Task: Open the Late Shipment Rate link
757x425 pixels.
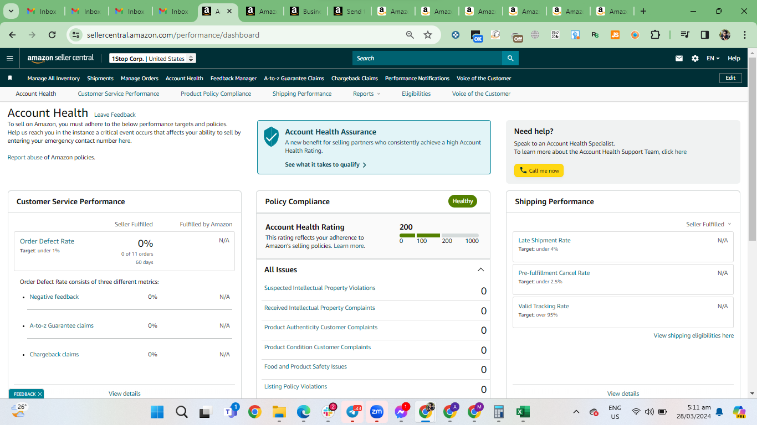Action: (544, 240)
